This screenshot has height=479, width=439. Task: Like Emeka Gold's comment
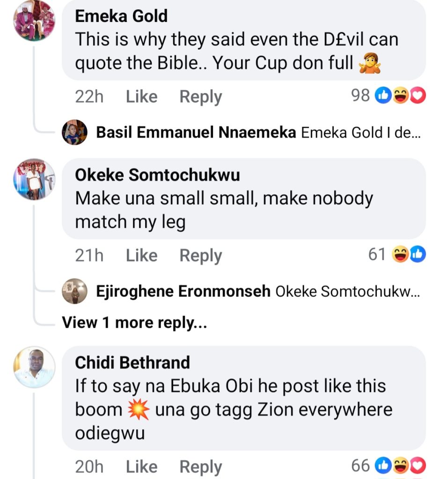tap(141, 97)
